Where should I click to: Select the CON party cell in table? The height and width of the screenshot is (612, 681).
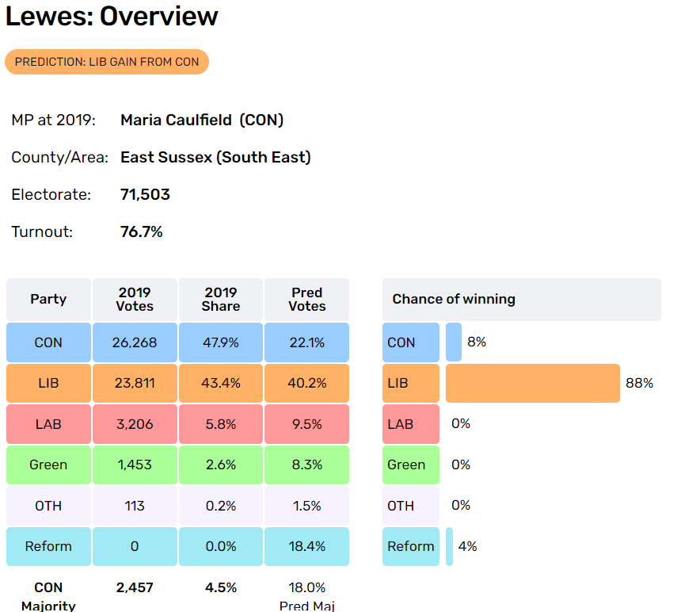(48, 342)
